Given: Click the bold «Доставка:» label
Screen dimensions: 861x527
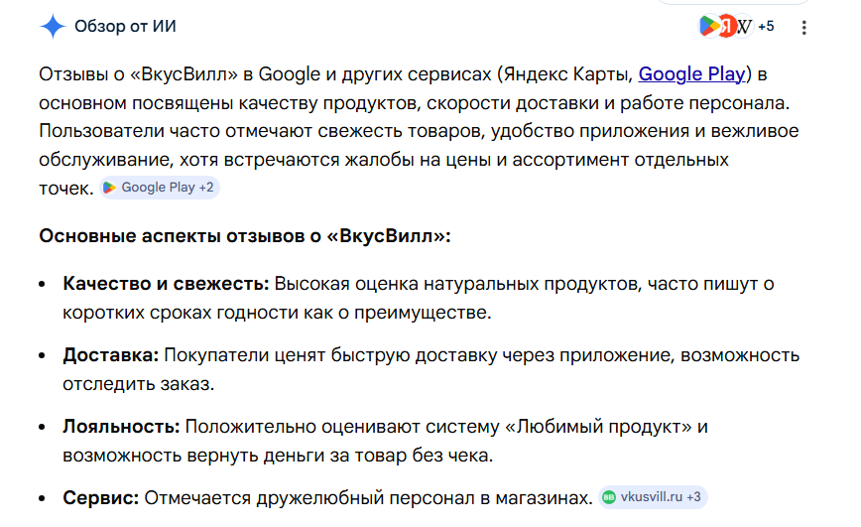Looking at the screenshot, I should tap(111, 355).
